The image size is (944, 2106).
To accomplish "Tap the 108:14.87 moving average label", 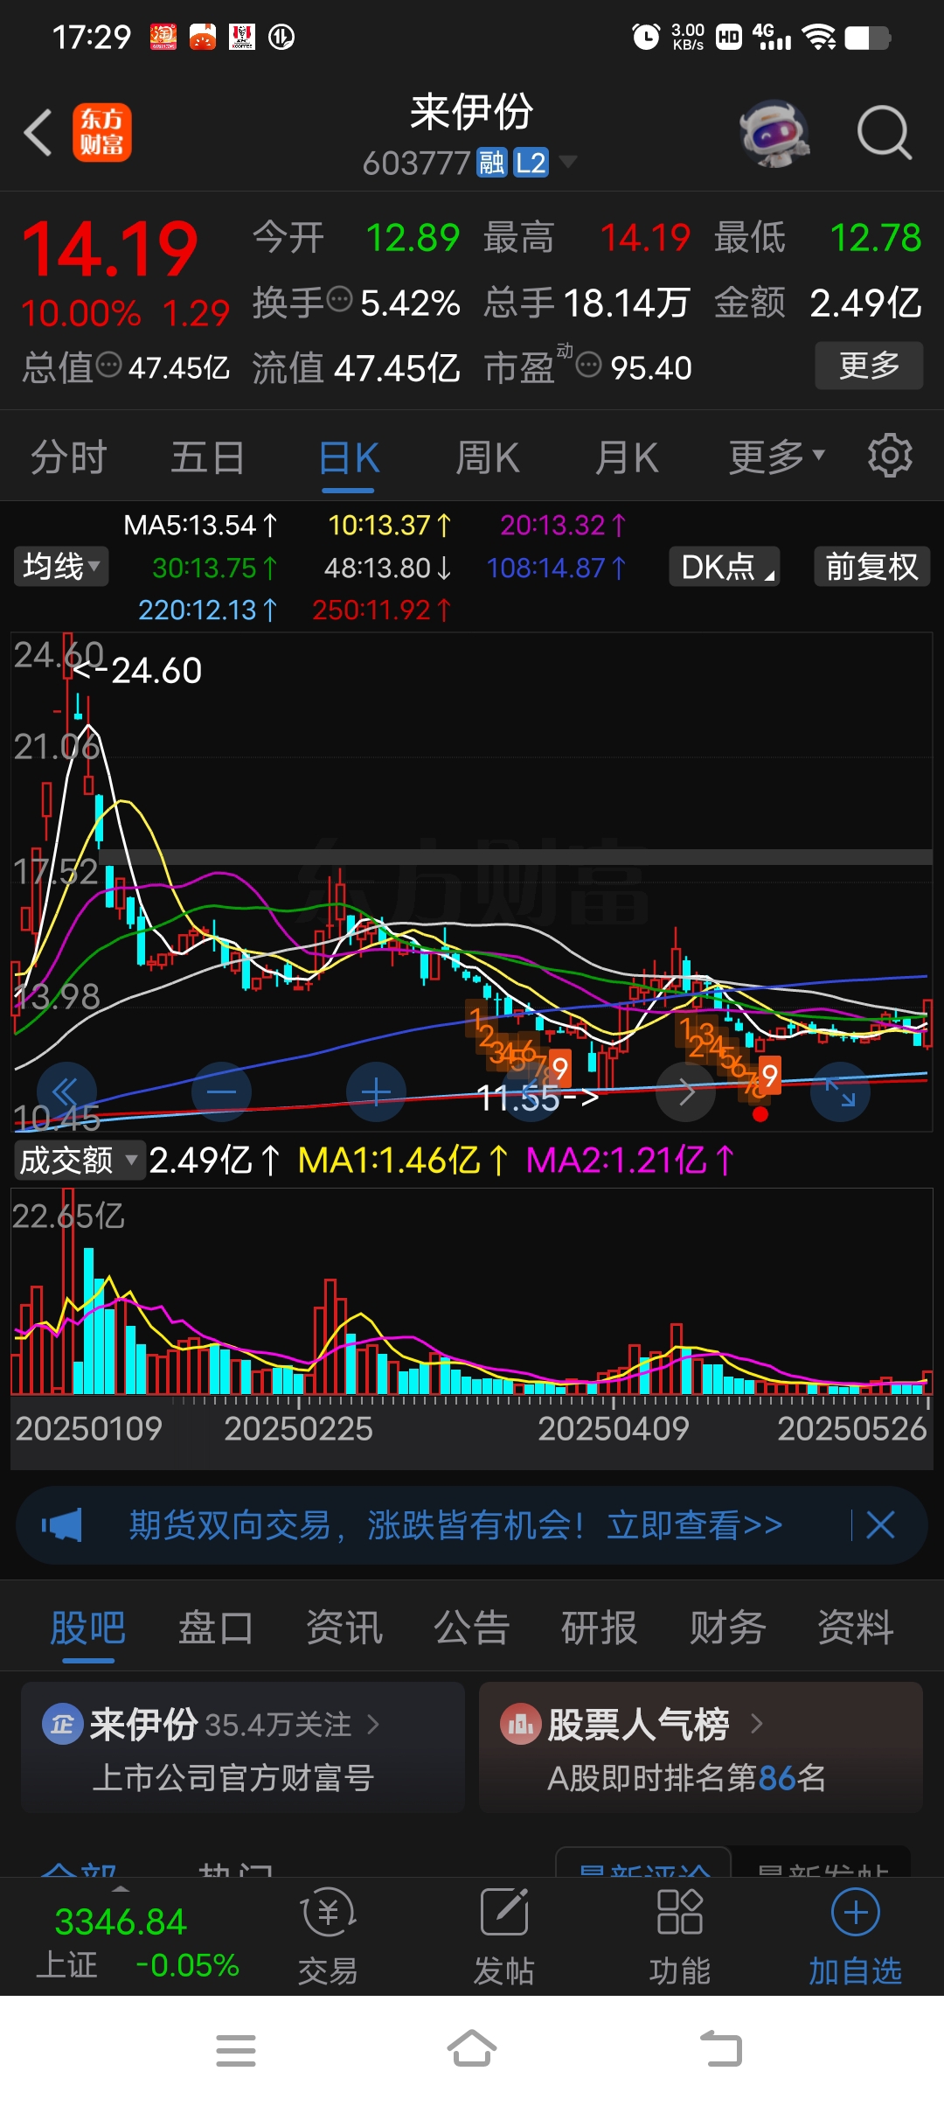I will click(556, 568).
